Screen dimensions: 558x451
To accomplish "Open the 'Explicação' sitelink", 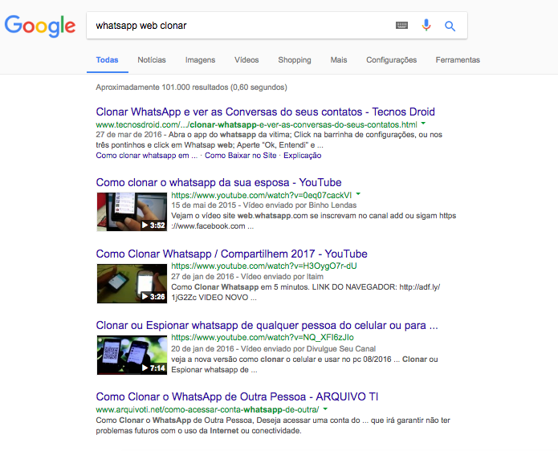I will 302,156.
